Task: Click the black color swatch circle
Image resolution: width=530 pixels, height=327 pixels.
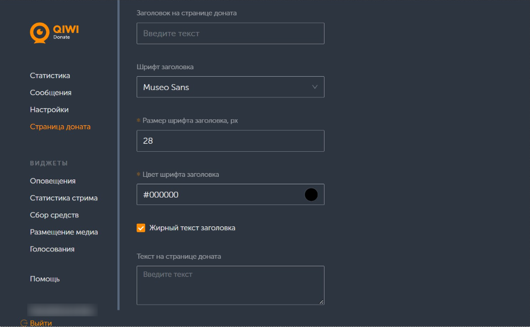Action: click(x=311, y=194)
